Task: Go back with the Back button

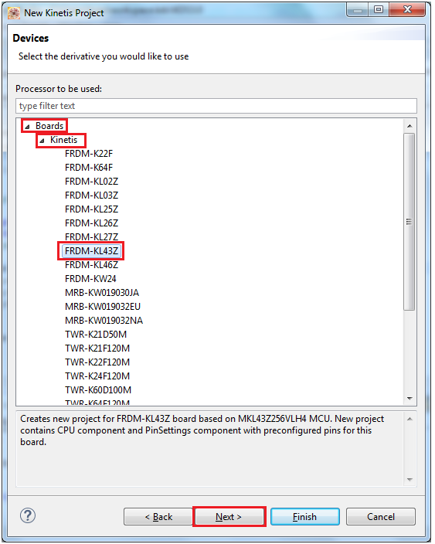Action: click(158, 517)
